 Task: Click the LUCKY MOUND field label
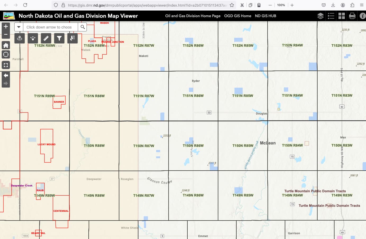point(47,144)
